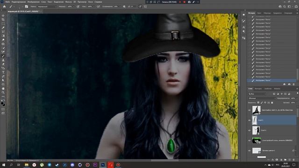Open the Изображение menu
This screenshot has height=168, width=299.
(33, 2)
